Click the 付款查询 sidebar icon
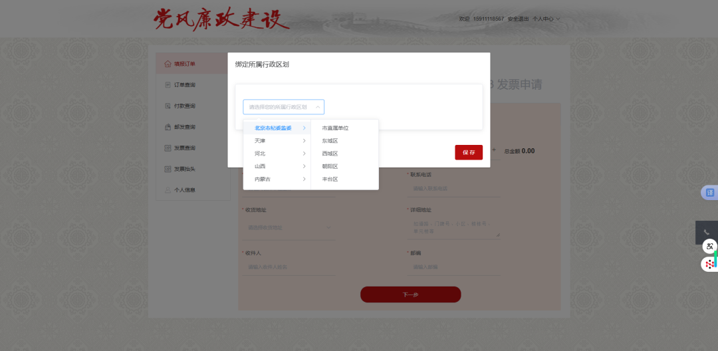Viewport: 718px width, 351px height. tap(168, 106)
